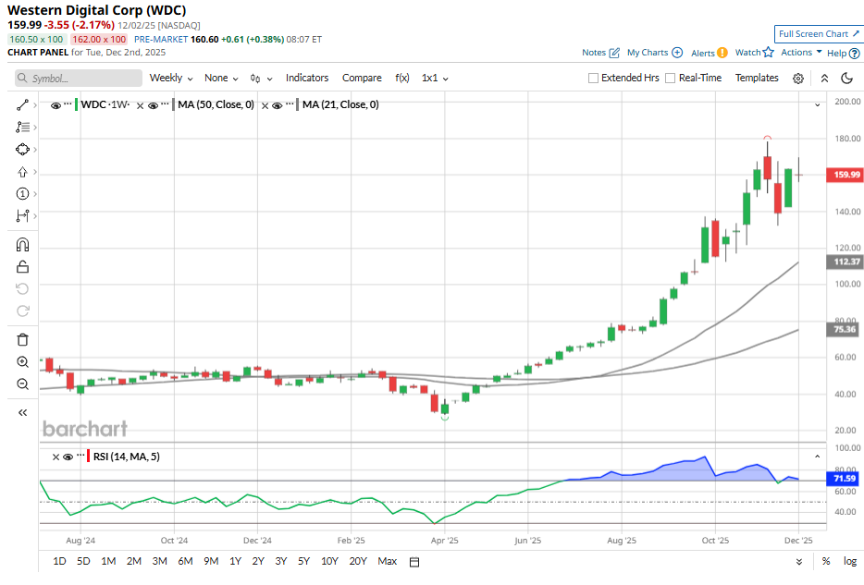Screen dimensions: 864x585
Task: Select the trend line drawing tool
Action: coord(23,105)
